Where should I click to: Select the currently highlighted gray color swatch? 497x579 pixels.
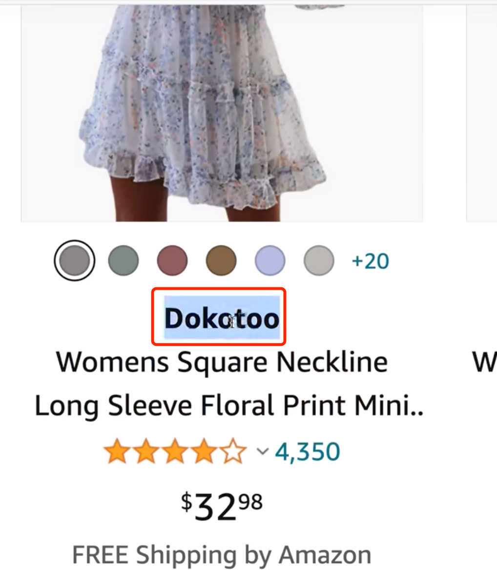74,261
